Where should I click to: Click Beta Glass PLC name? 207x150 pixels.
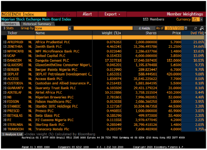click(48, 116)
